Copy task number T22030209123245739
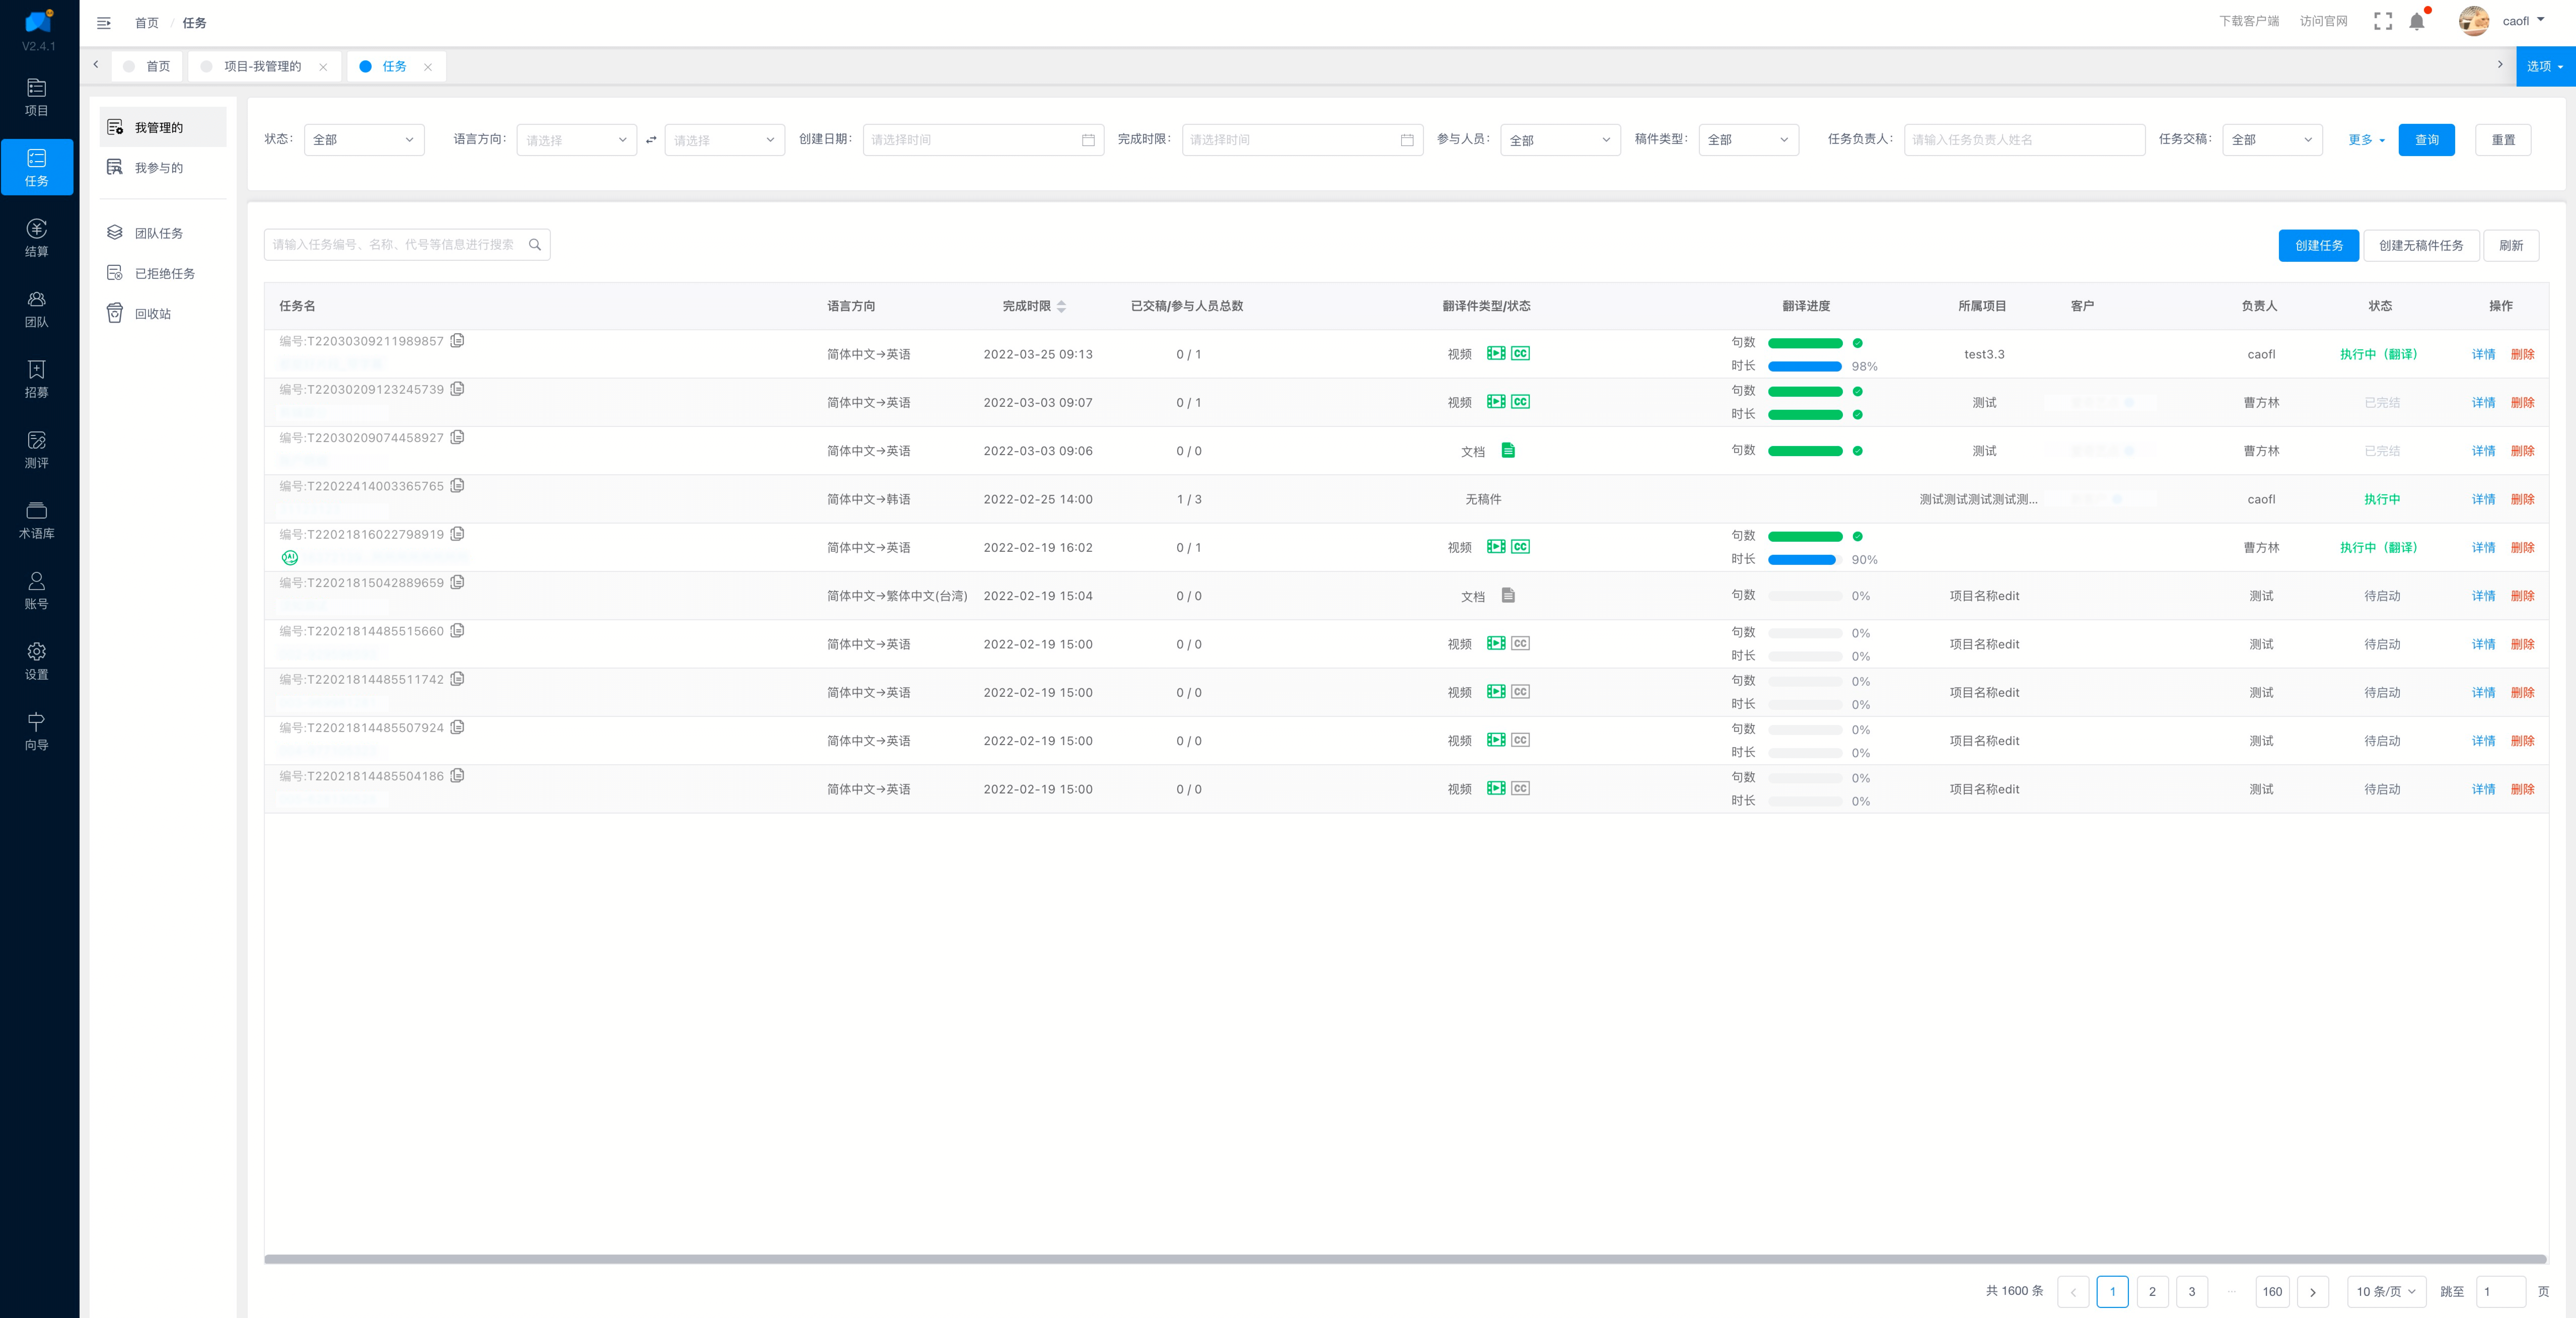 tap(457, 389)
